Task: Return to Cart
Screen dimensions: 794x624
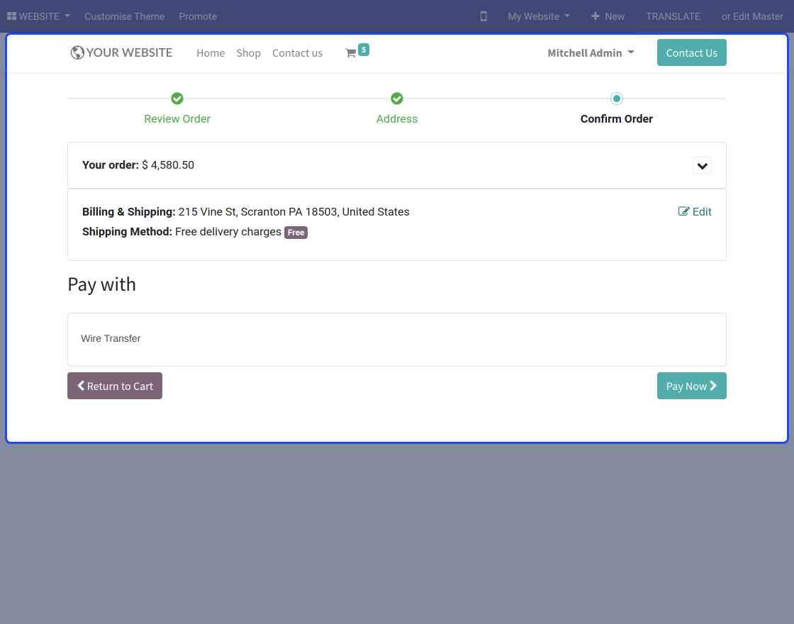Action: click(x=115, y=386)
